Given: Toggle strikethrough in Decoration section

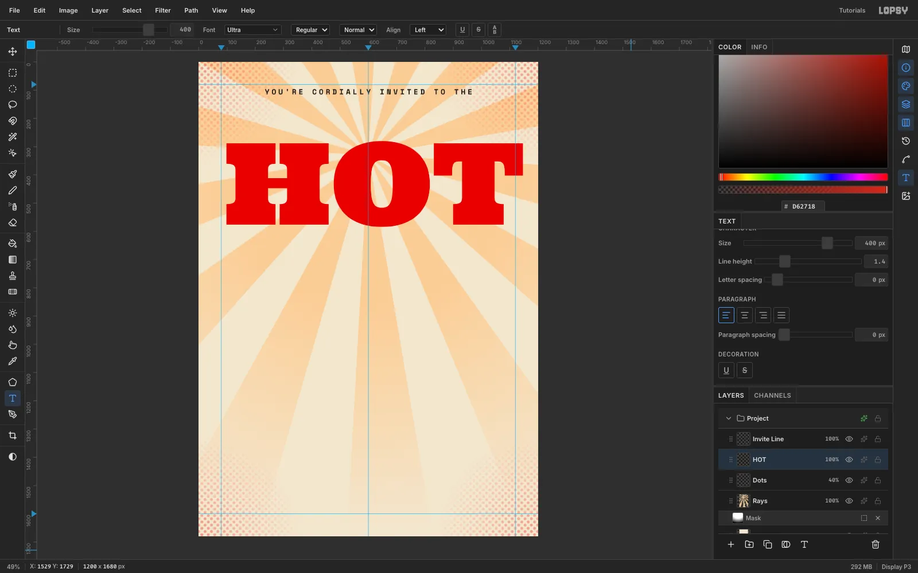Looking at the screenshot, I should tap(745, 370).
